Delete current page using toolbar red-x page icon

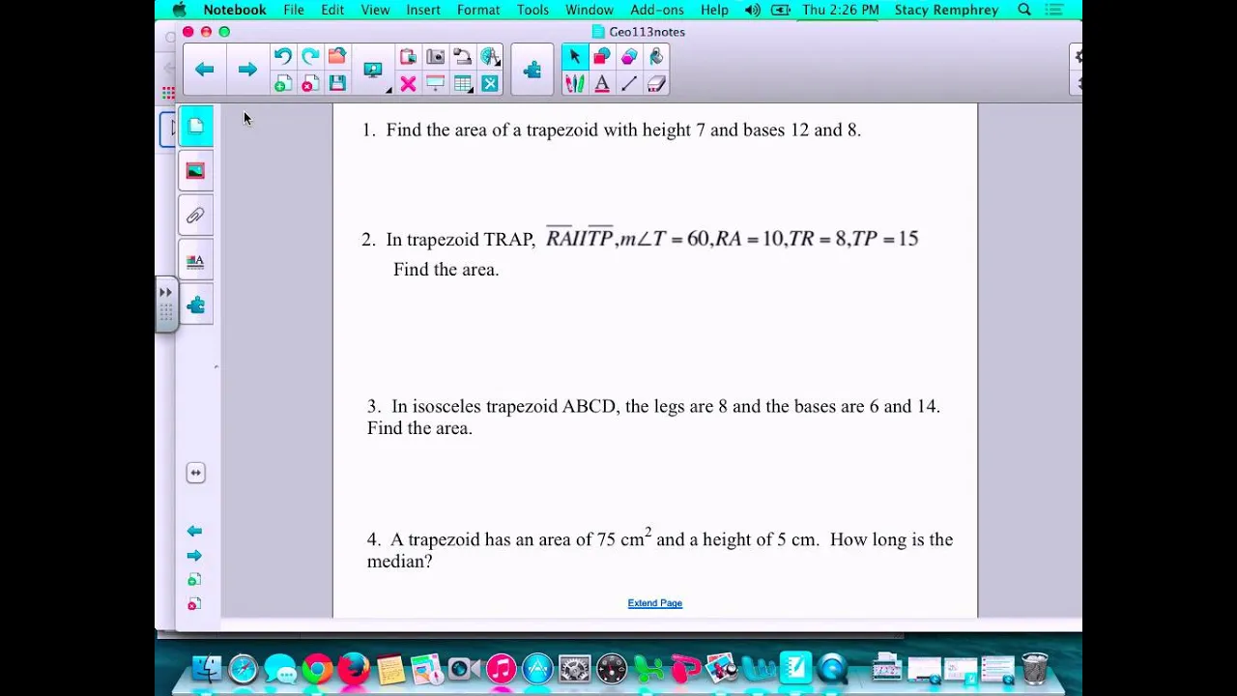[x=310, y=84]
